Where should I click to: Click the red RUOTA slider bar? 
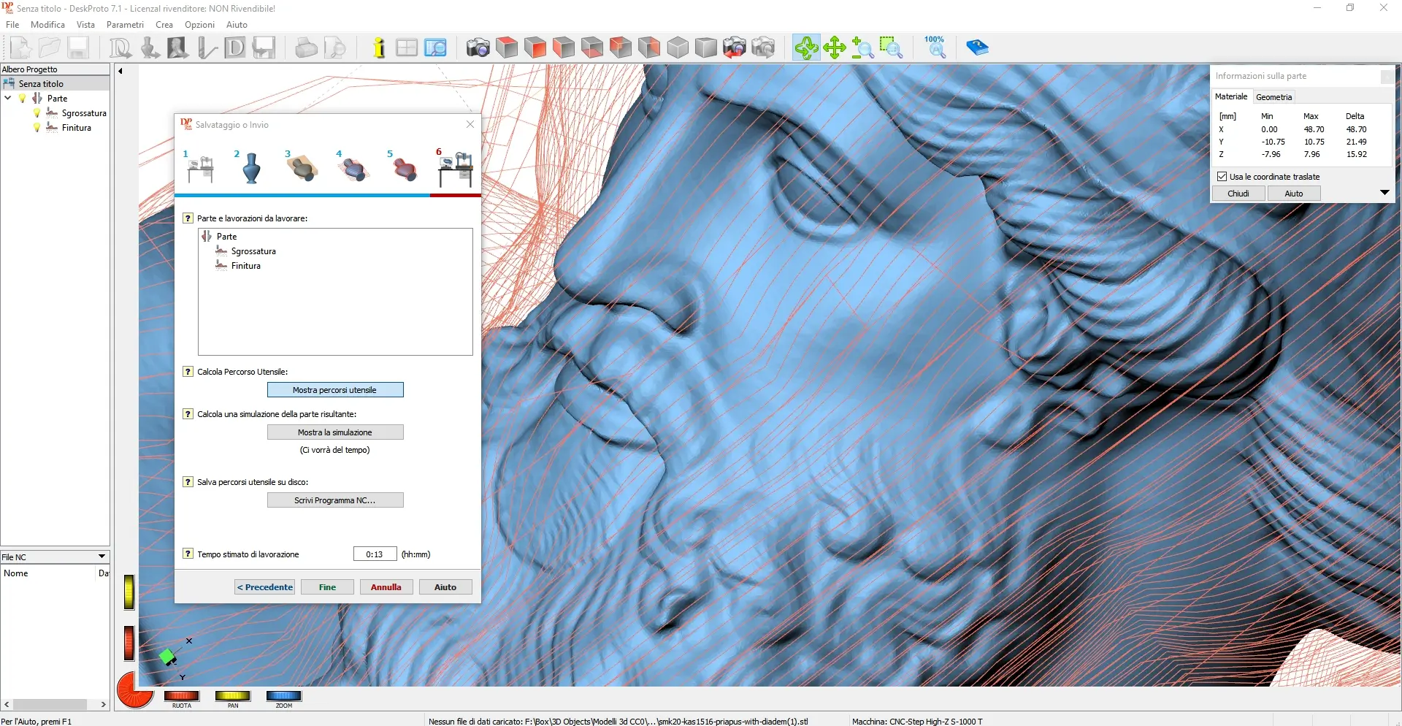tap(181, 696)
